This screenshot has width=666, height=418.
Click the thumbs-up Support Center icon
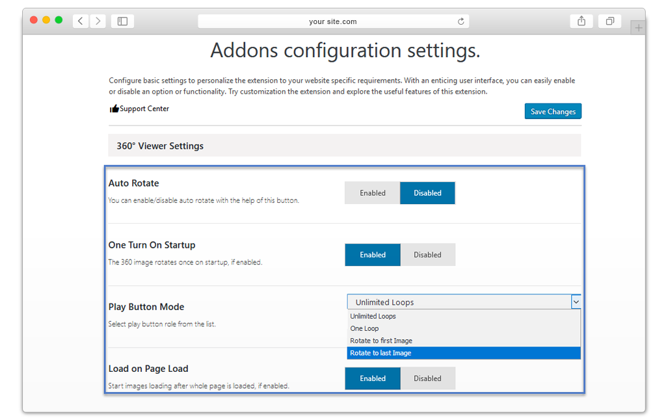114,109
